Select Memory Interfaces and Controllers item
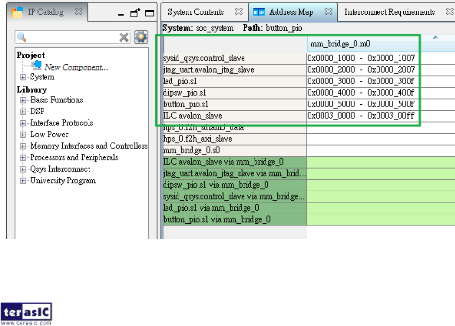 [89, 146]
